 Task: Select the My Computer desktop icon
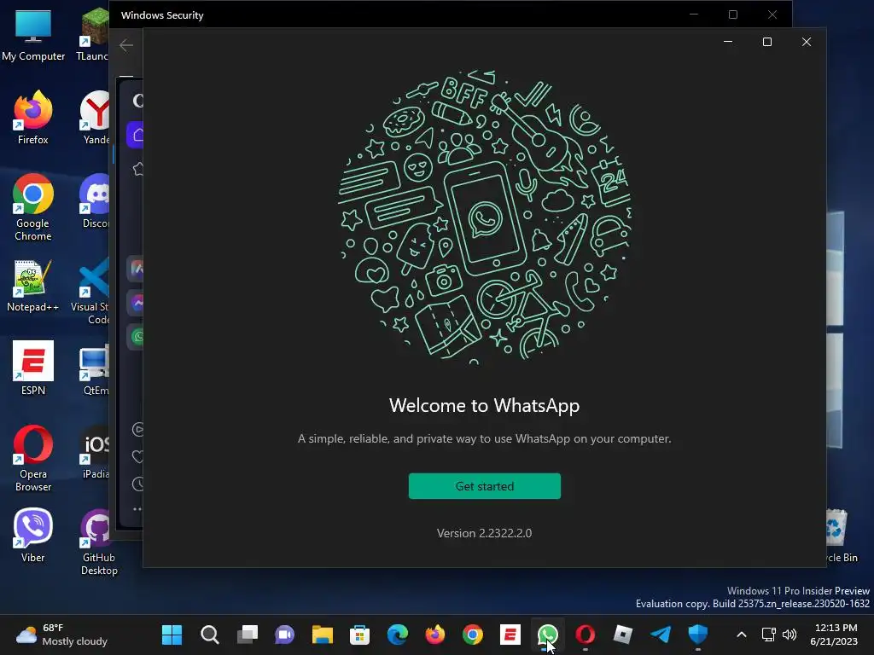pos(33,34)
